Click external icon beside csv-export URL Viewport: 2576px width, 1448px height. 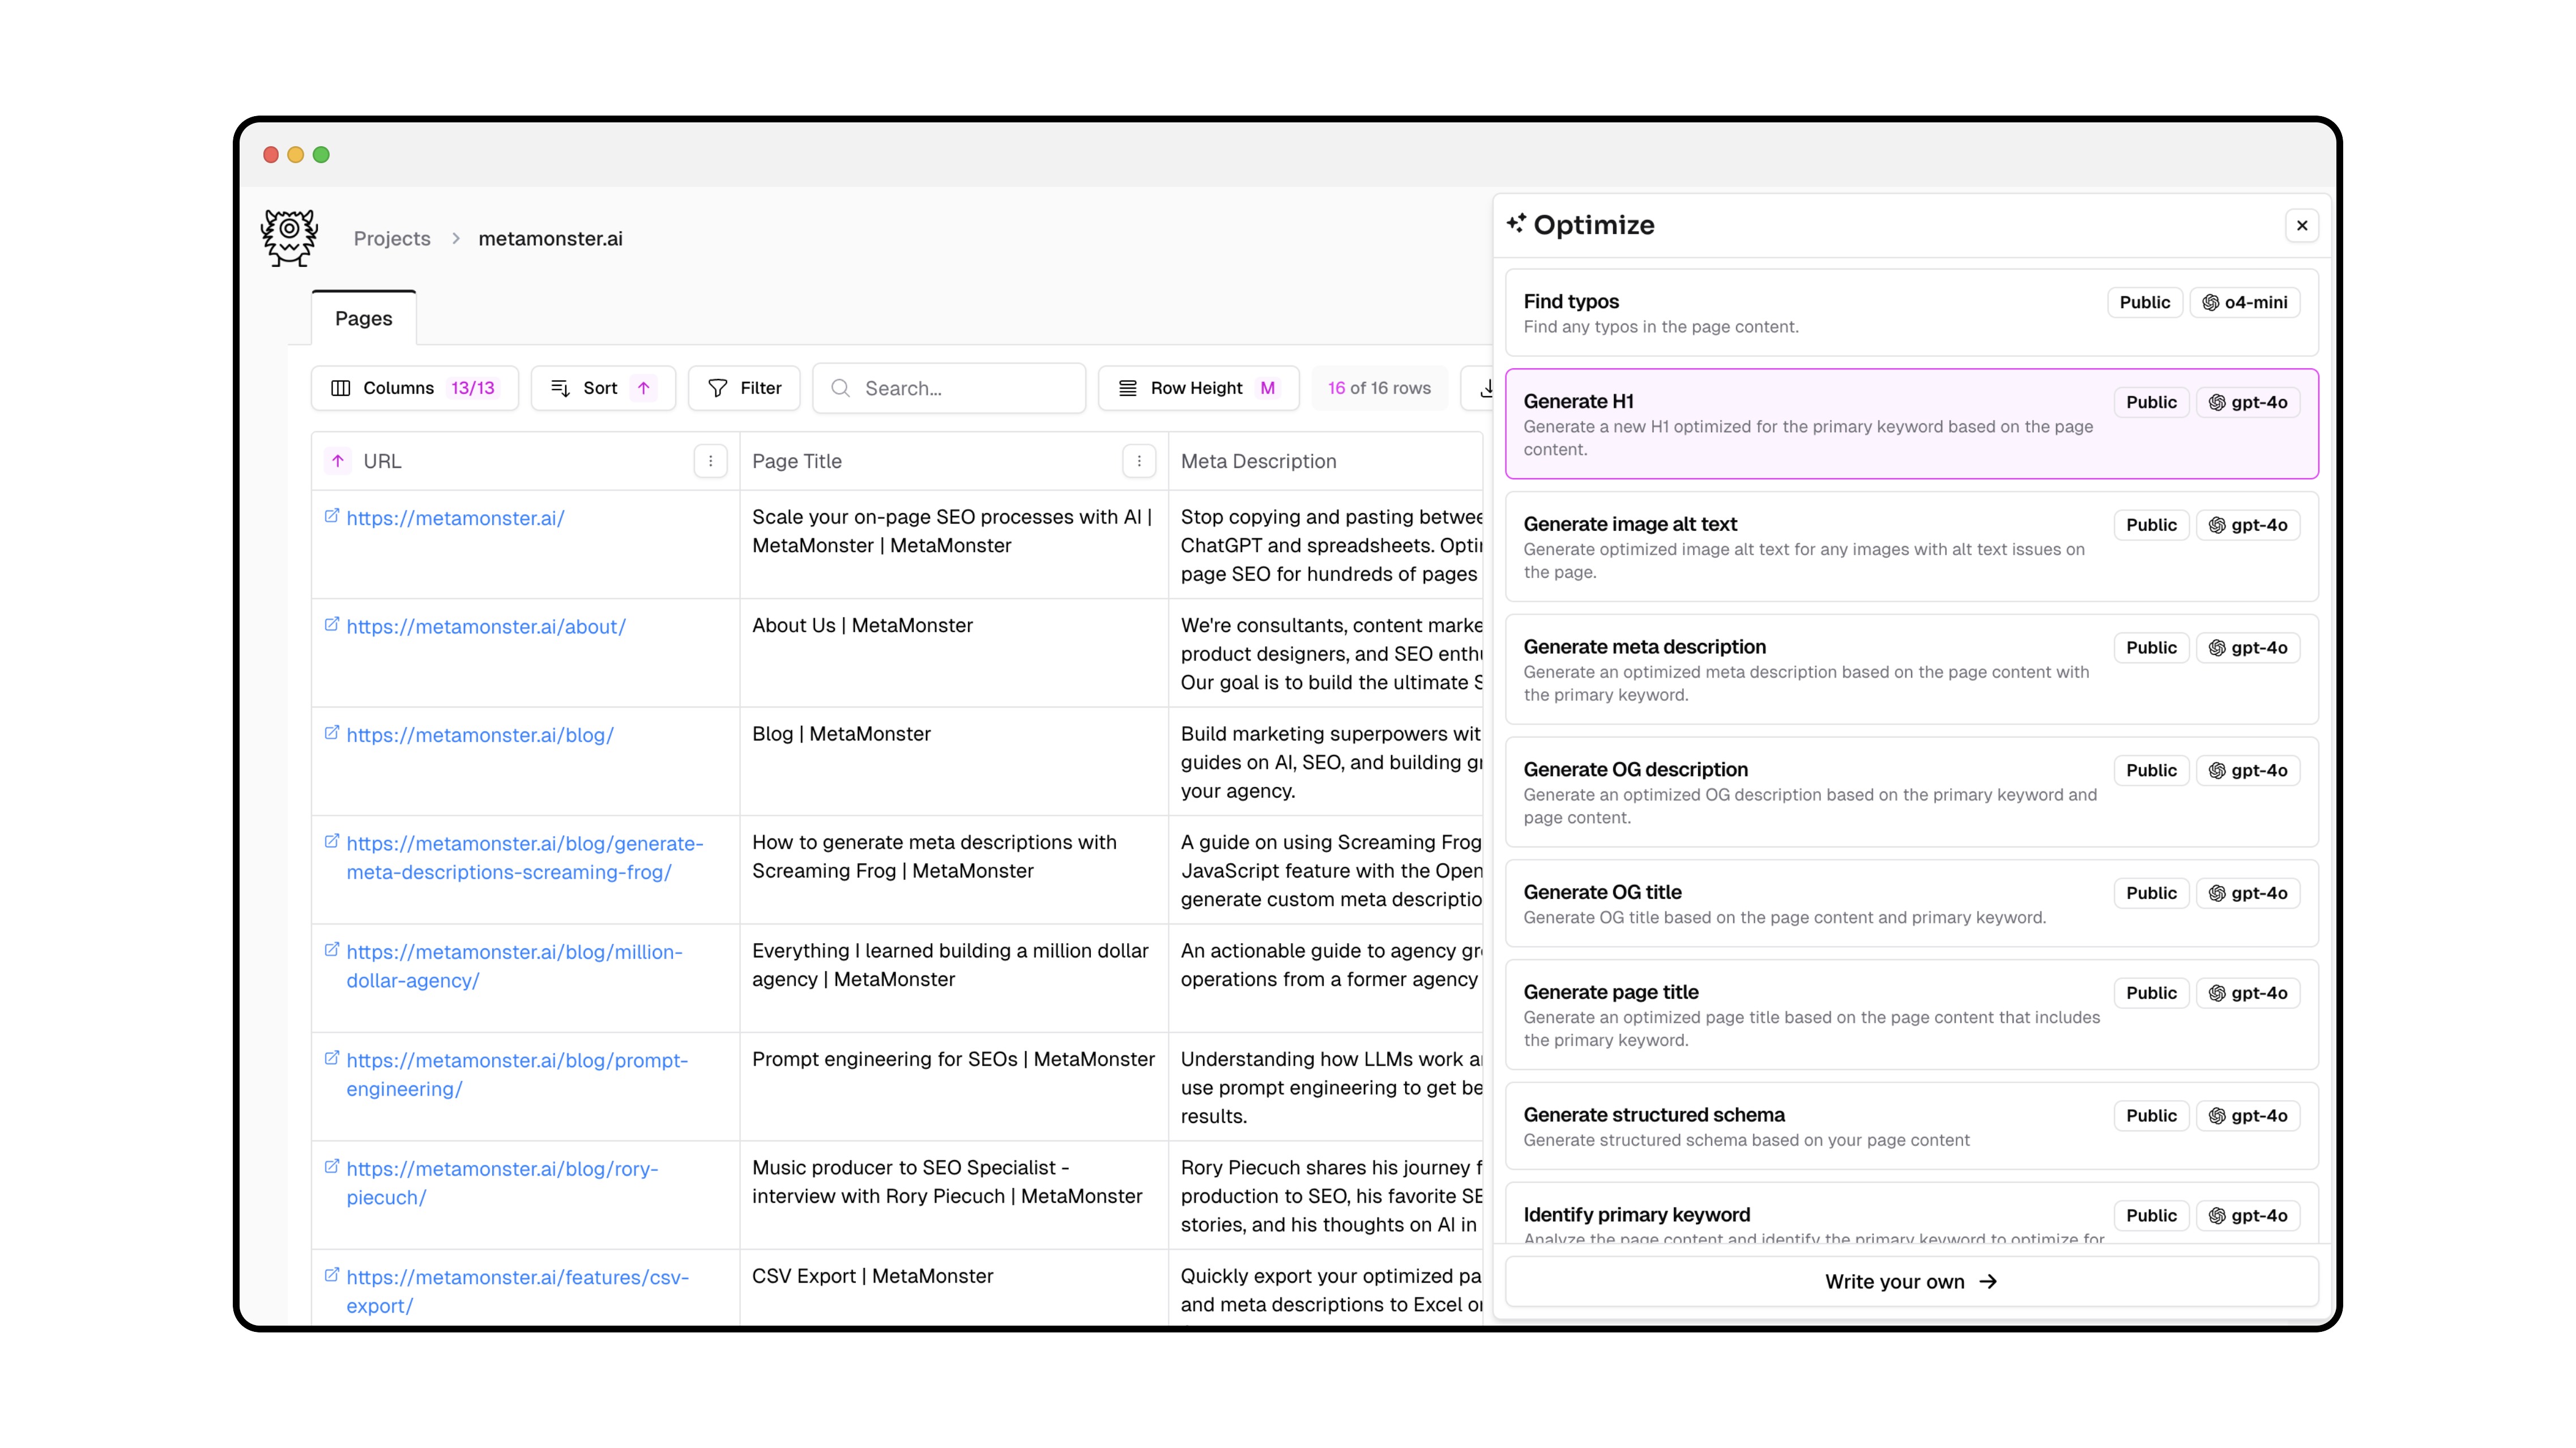[332, 1275]
